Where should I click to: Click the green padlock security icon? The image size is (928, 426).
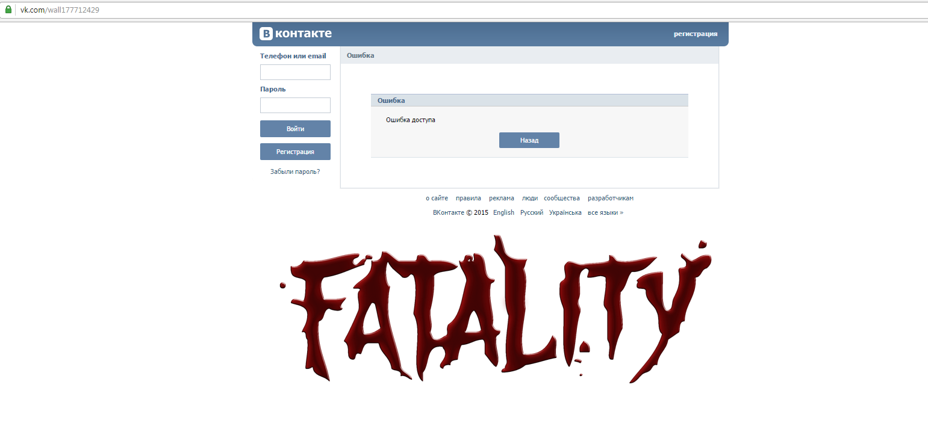[8, 10]
